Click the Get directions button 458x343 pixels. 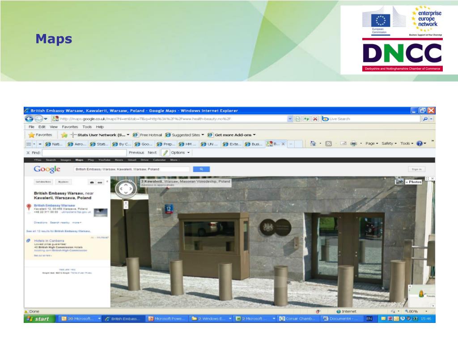point(43,182)
